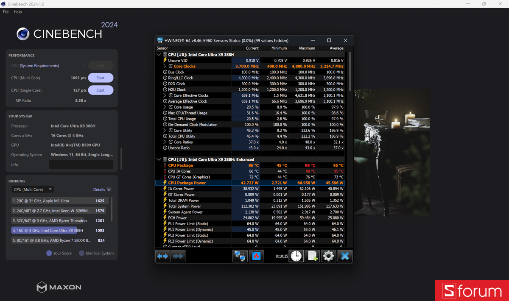Select the PL1 Power Limit (Dynamic) row
This screenshot has height=301, width=509.
[x=250, y=229]
